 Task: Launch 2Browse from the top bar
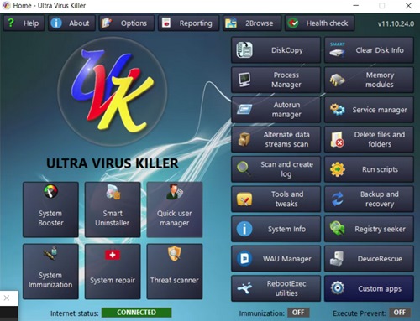coord(252,23)
